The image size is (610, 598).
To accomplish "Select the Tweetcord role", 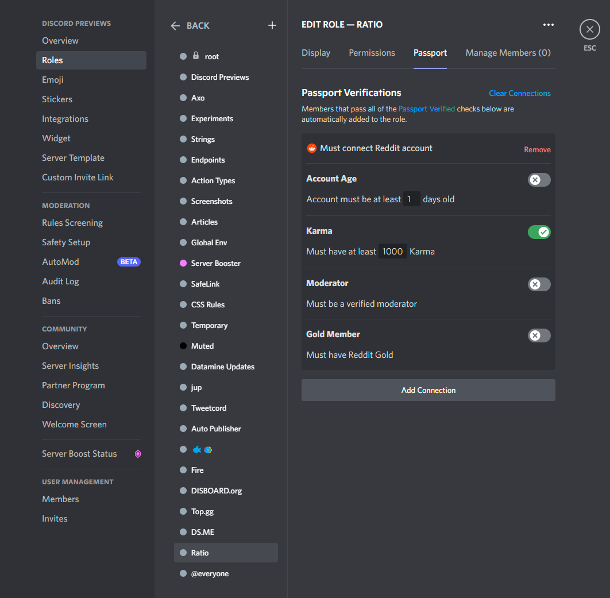I will [226, 408].
